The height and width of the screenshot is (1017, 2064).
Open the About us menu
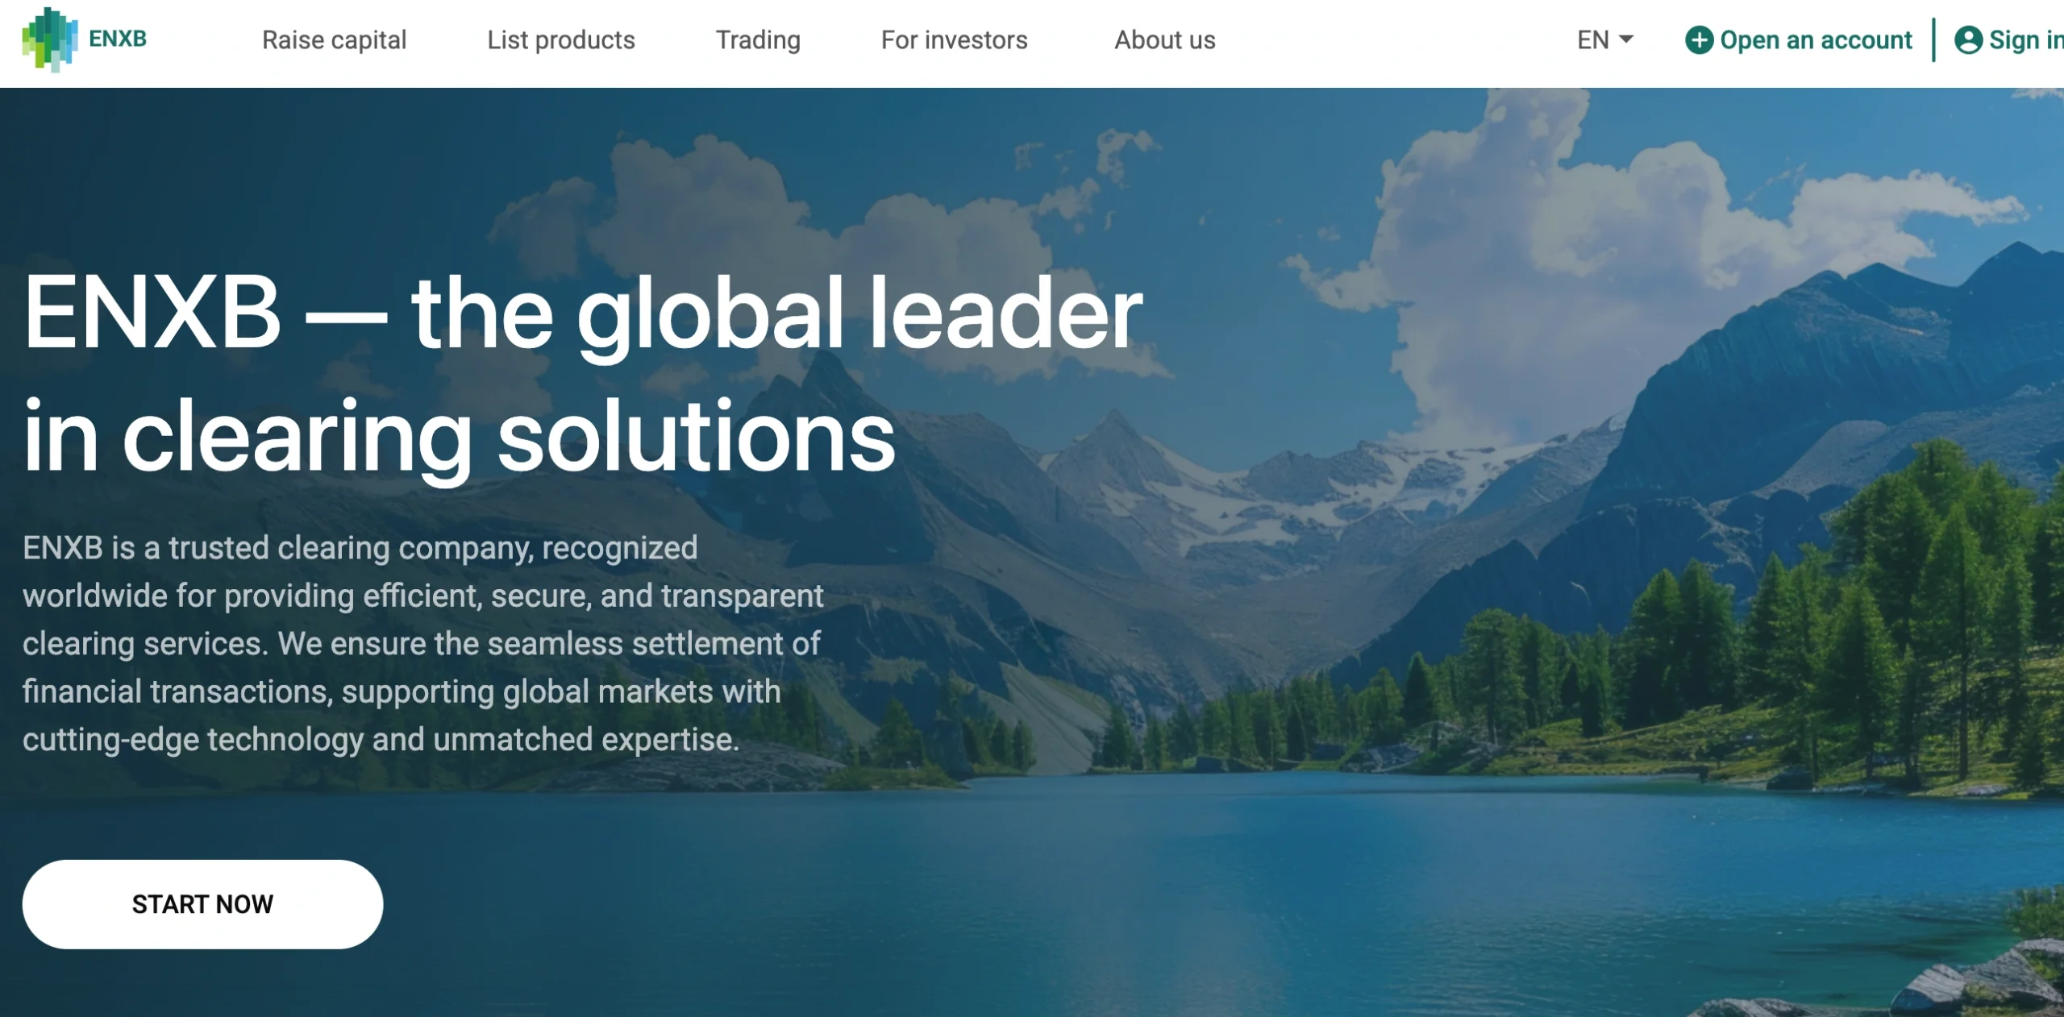click(1165, 40)
